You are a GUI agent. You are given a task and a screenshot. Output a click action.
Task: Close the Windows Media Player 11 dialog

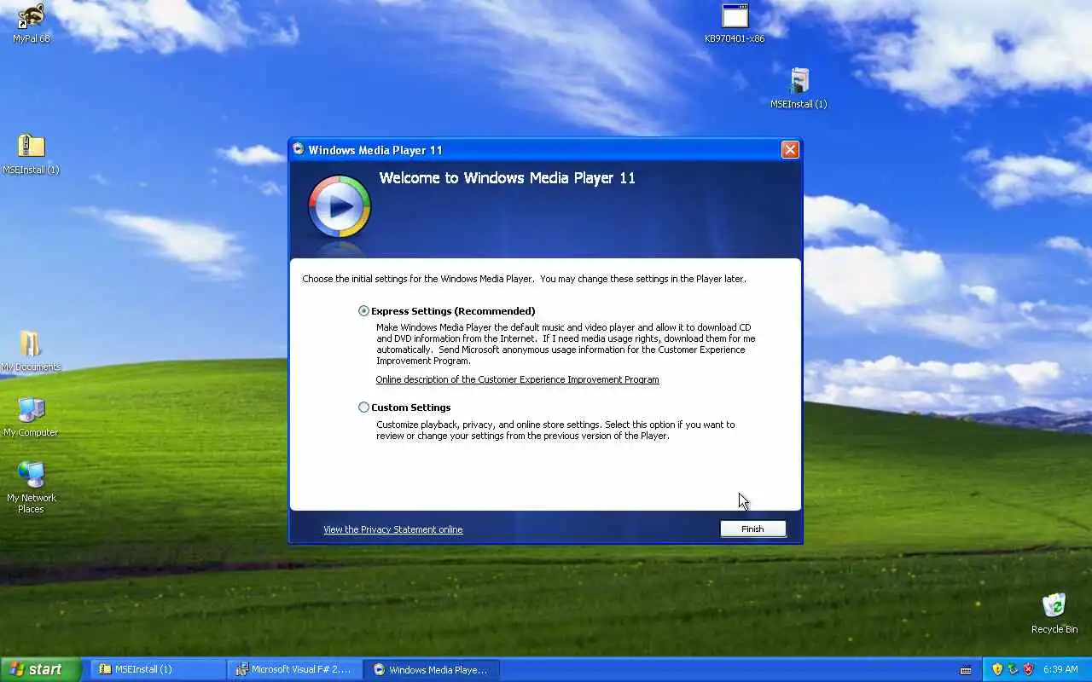coord(790,150)
